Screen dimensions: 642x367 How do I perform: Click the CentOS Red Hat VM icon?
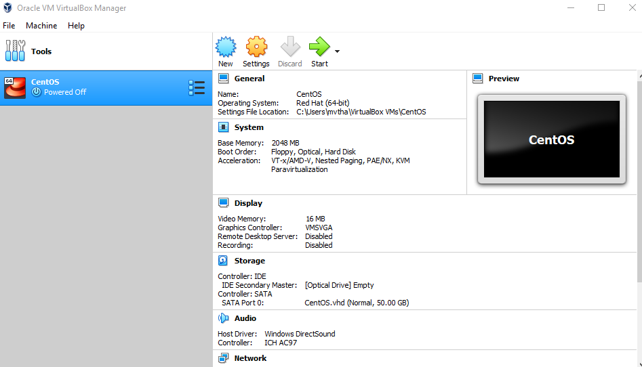coord(15,87)
